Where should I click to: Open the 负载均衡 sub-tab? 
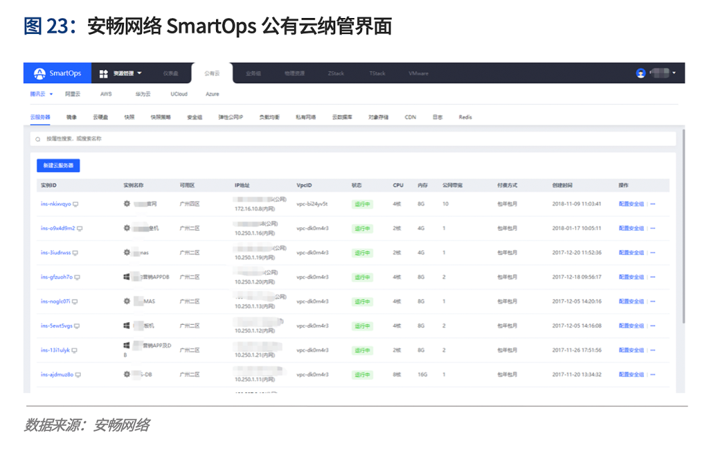(x=269, y=117)
